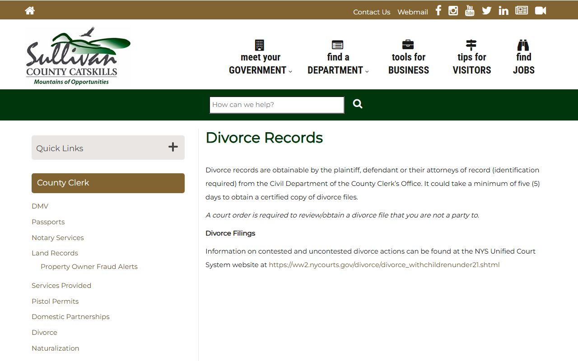578x361 pixels.
Task: Expand Quick Links with the plus icon
Action: [x=173, y=147]
